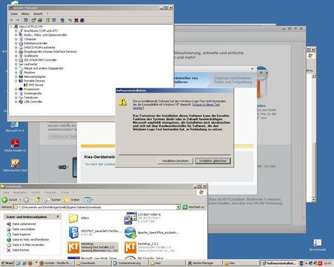Expand the USB-Controller node
The image size is (334, 267).
click(x=16, y=102)
